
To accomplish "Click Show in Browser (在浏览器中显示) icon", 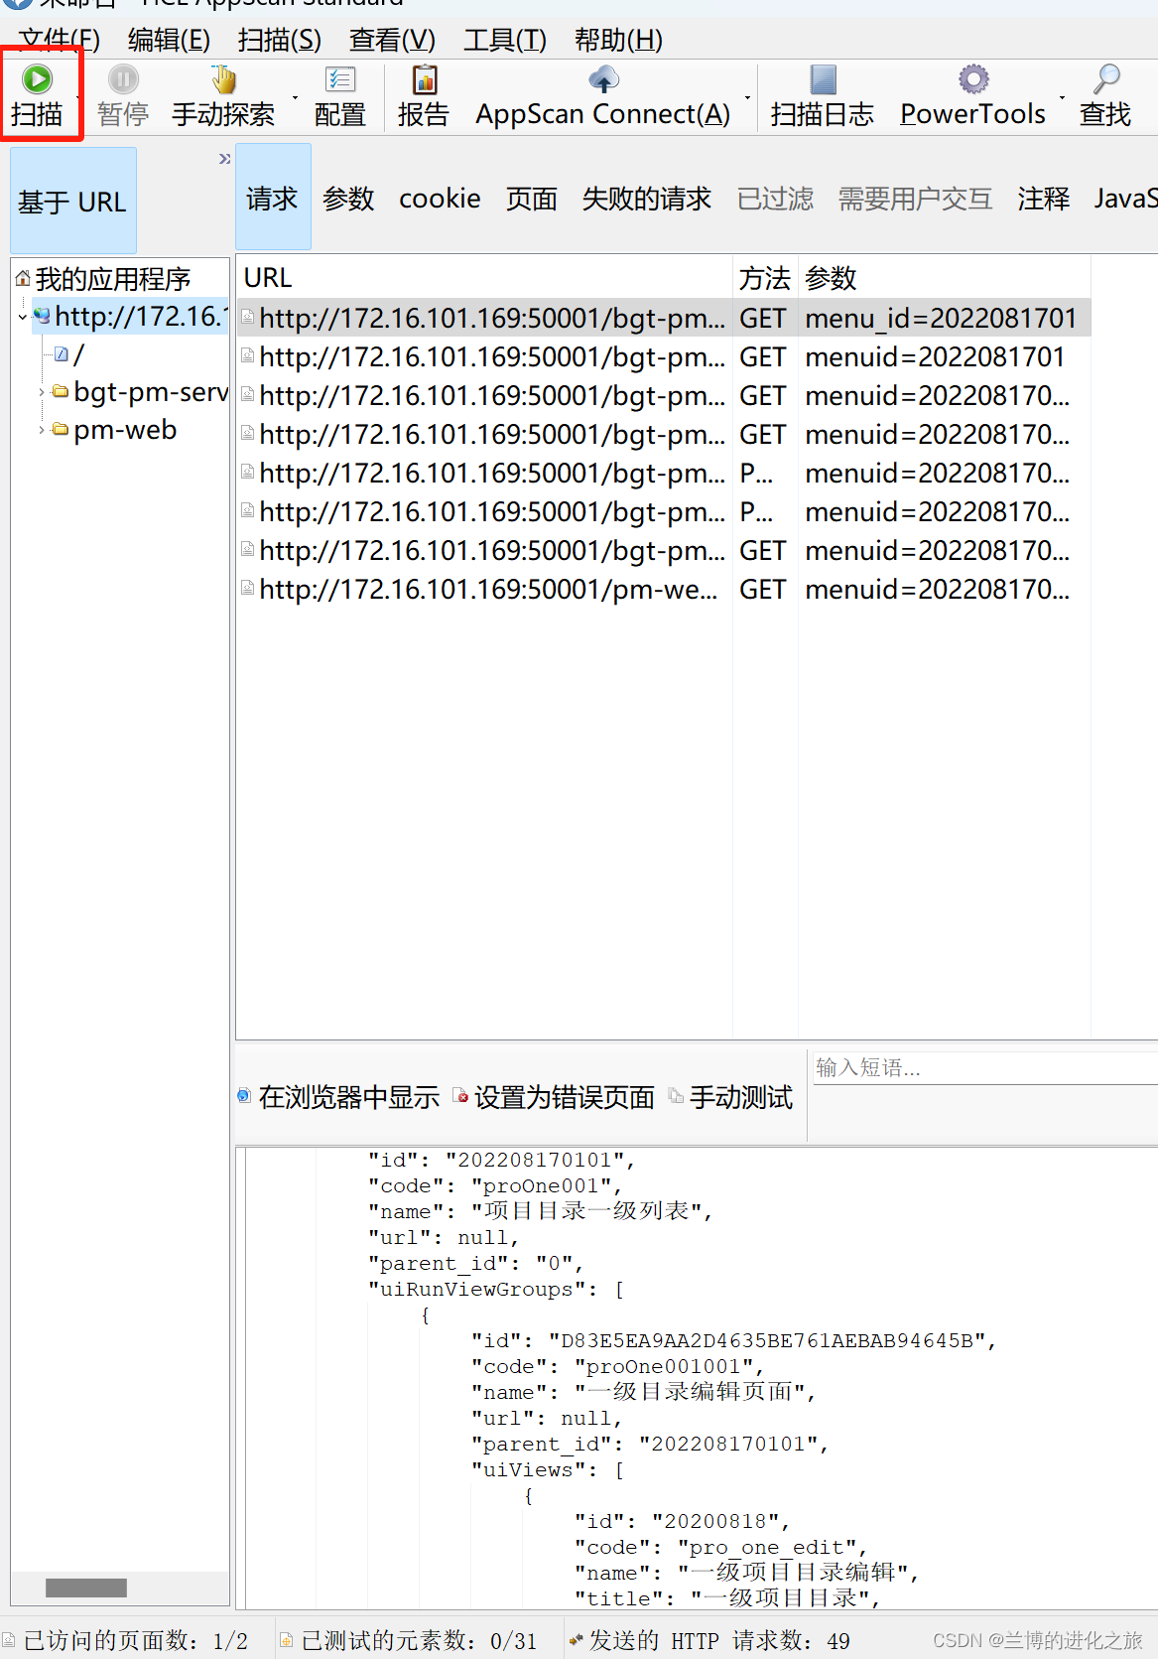I will point(244,1096).
